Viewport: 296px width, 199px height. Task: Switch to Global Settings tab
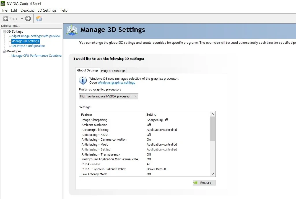point(88,70)
